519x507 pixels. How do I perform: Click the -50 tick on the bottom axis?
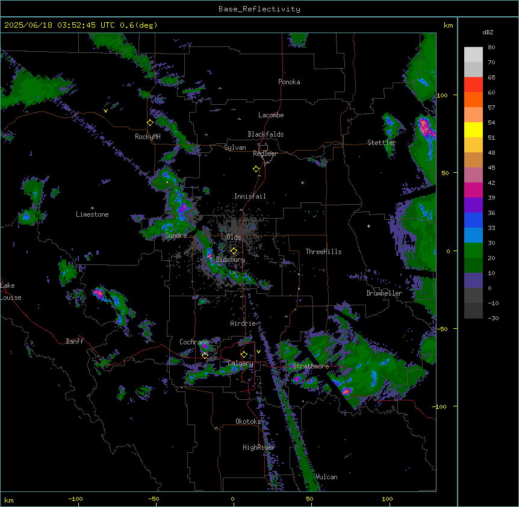point(154,499)
